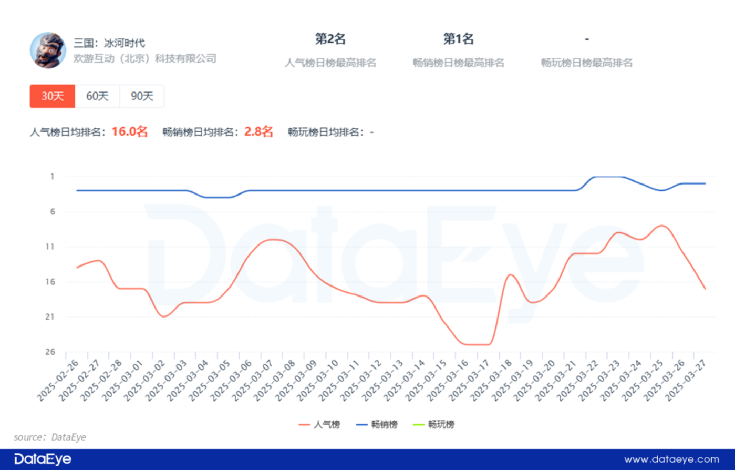Click the DataEye logo in footer

[x=43, y=459]
